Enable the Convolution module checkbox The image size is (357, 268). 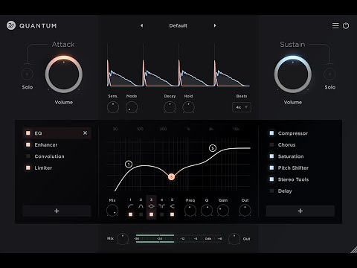click(x=28, y=156)
